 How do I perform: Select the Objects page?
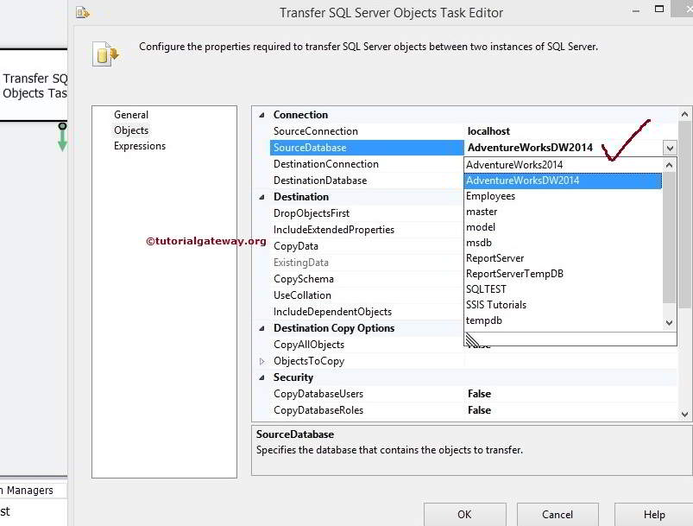[131, 130]
